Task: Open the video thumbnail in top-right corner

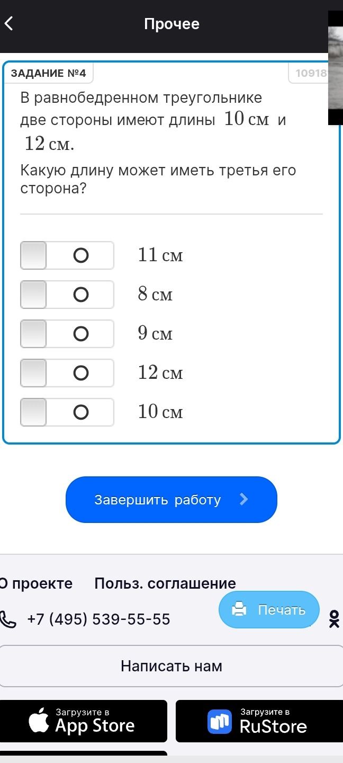Action: coord(336,67)
